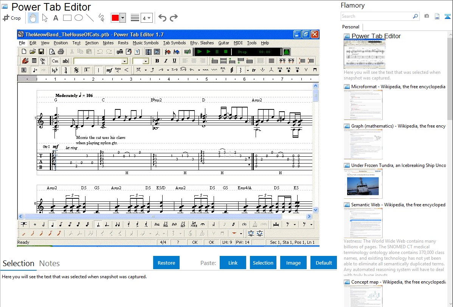Click the Default button
Screen dimensions: 453x307
(x=324, y=263)
